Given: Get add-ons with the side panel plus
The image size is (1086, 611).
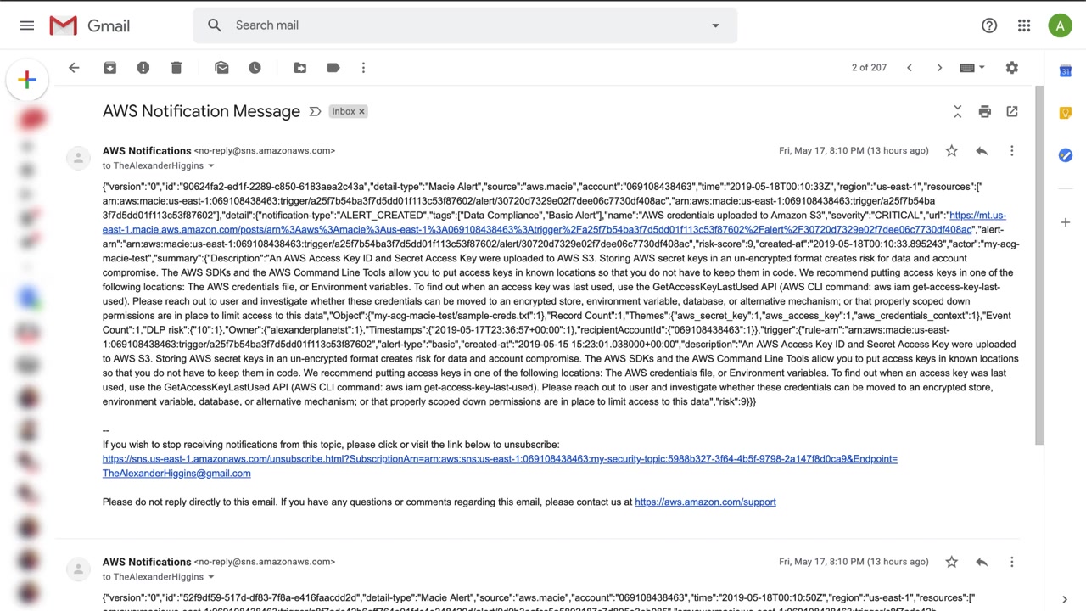Looking at the screenshot, I should click(1066, 222).
